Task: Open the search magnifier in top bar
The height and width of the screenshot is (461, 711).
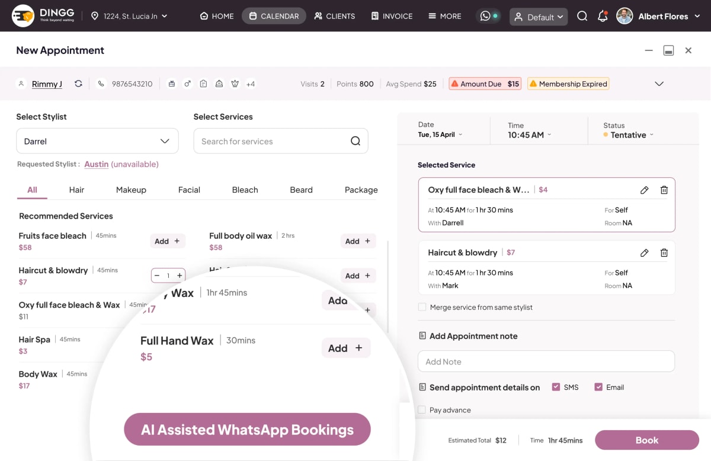Action: coord(582,16)
